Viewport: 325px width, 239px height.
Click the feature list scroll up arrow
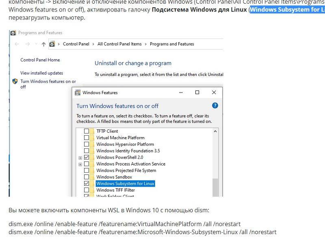(x=215, y=131)
